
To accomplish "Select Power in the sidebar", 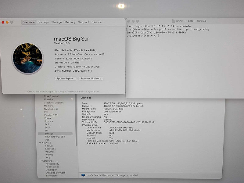I will 48,118.
